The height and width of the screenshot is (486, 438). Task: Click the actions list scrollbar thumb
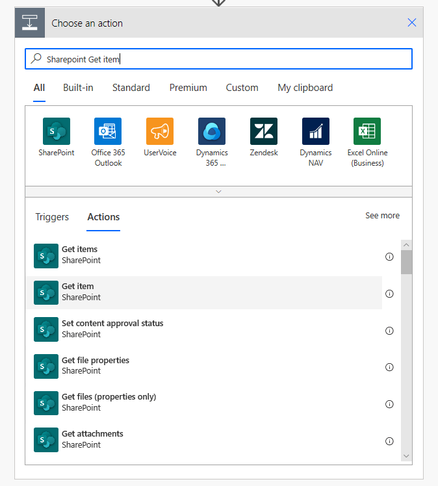tap(406, 262)
